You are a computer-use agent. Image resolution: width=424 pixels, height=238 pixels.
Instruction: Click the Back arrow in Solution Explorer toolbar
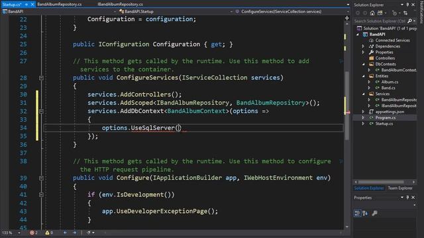(x=358, y=13)
